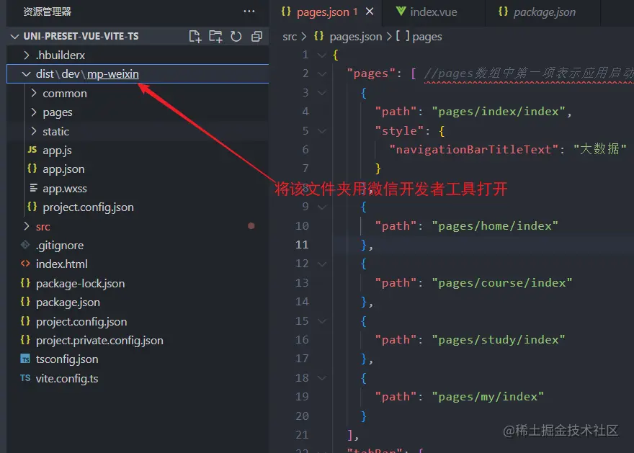Collapse all folders with the collapse icon
The width and height of the screenshot is (634, 453).
point(256,36)
